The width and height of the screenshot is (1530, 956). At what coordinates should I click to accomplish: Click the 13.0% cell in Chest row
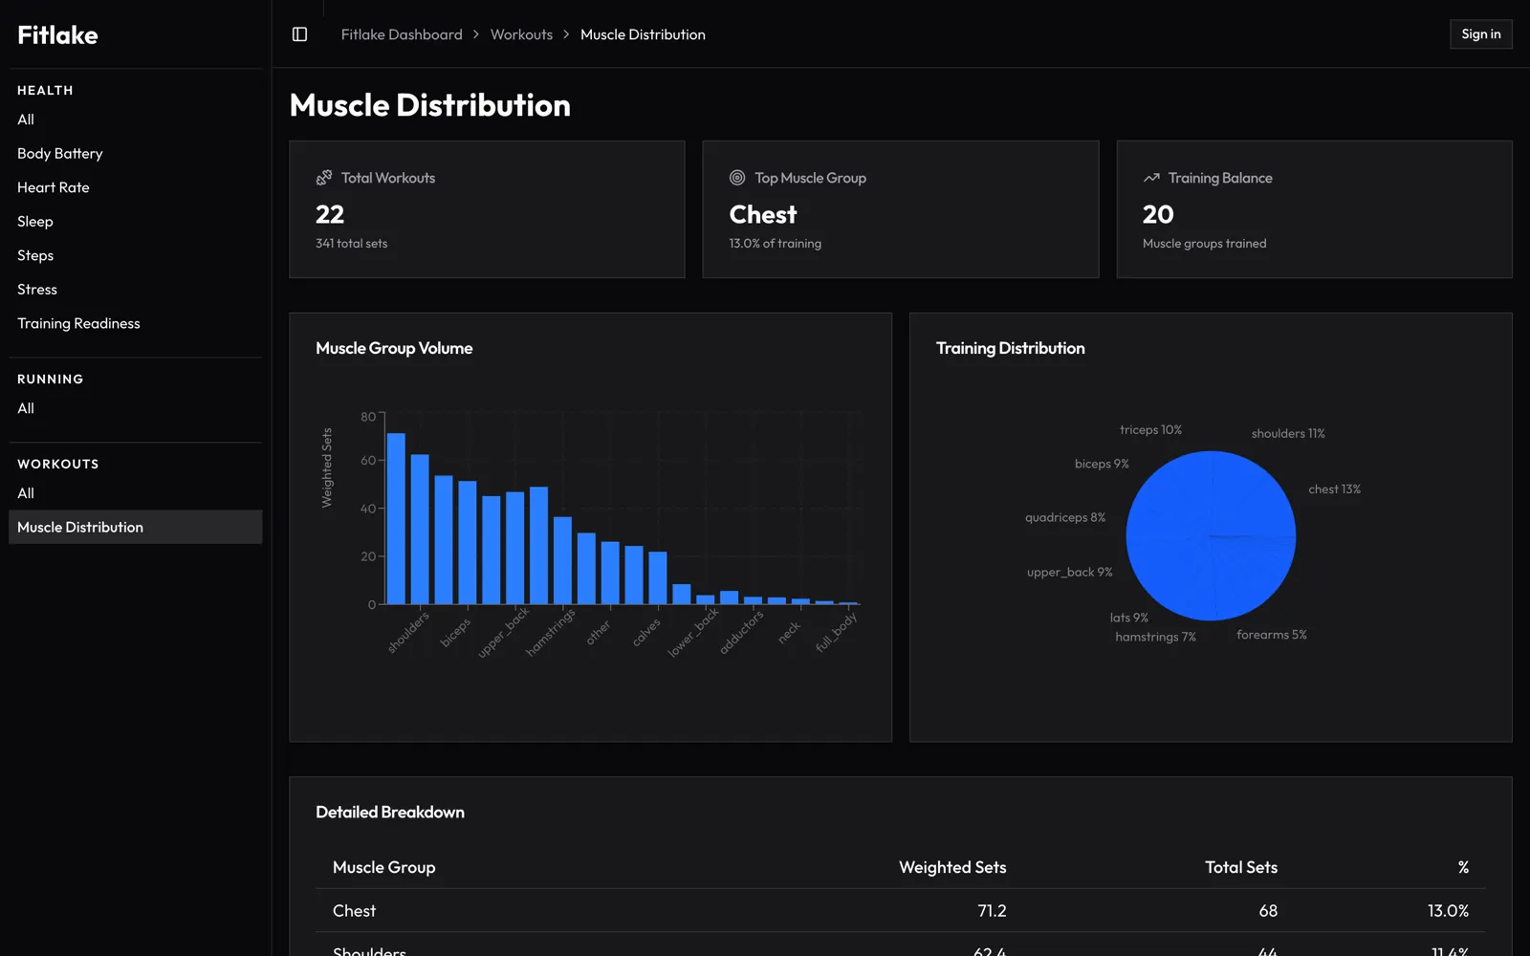coord(1448,911)
